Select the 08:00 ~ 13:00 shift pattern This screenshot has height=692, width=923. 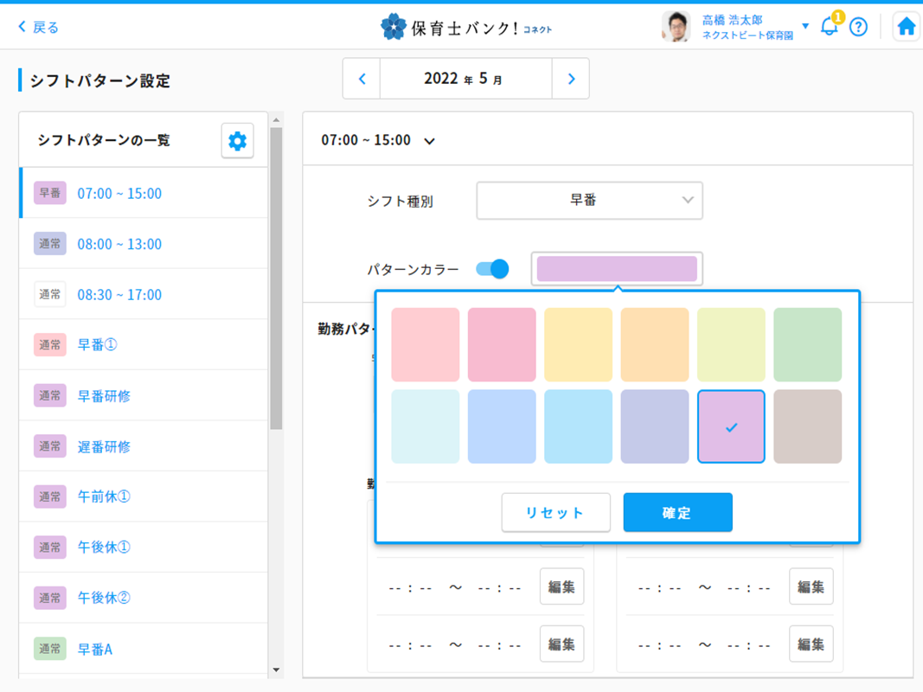pyautogui.click(x=119, y=244)
